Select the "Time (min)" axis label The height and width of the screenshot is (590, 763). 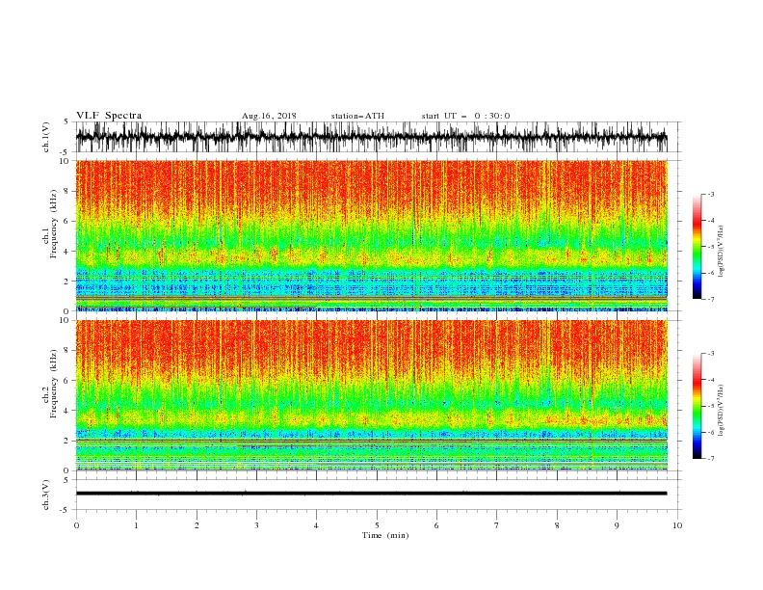tap(385, 535)
